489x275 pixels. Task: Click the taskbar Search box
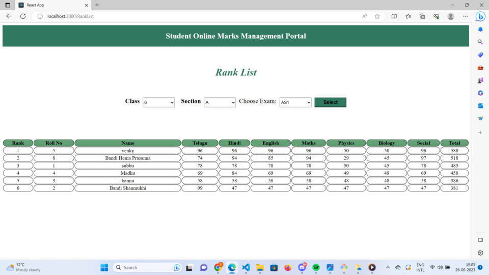coord(147,267)
